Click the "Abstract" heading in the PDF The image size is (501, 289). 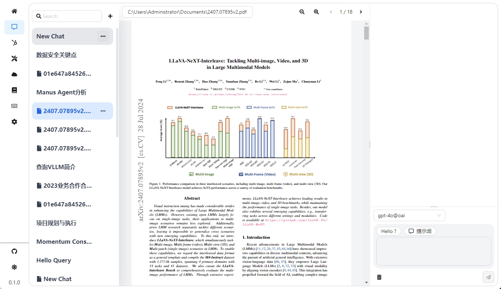[192, 198]
